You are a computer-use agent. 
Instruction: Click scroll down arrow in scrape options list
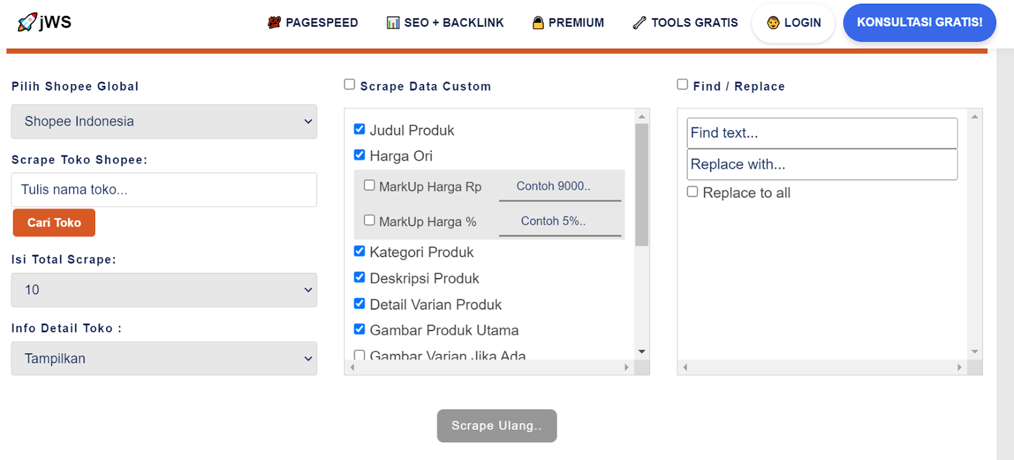pyautogui.click(x=642, y=352)
